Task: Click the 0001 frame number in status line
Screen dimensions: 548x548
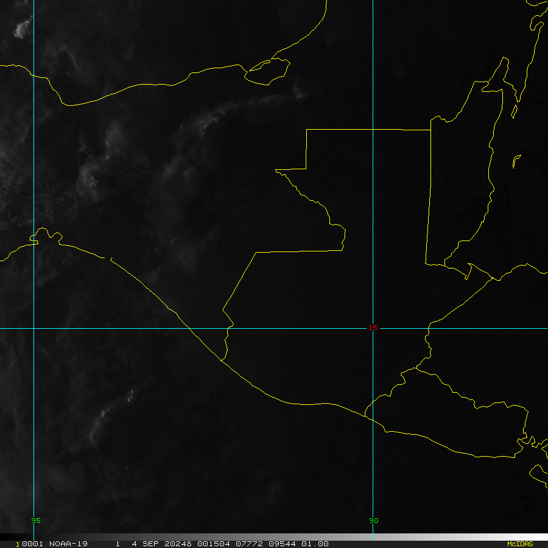Action: point(27,544)
